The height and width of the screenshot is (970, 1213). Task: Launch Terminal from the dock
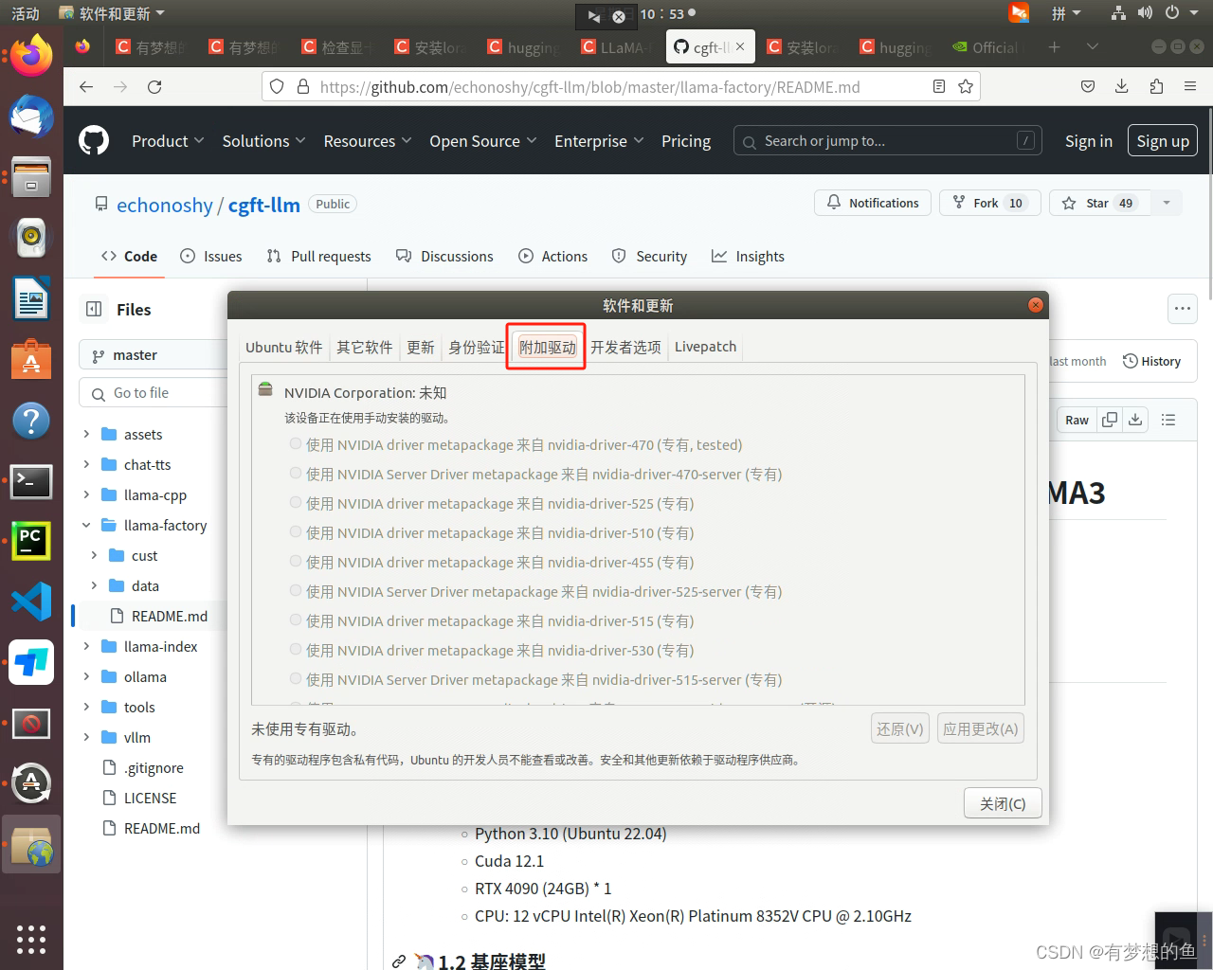31,480
